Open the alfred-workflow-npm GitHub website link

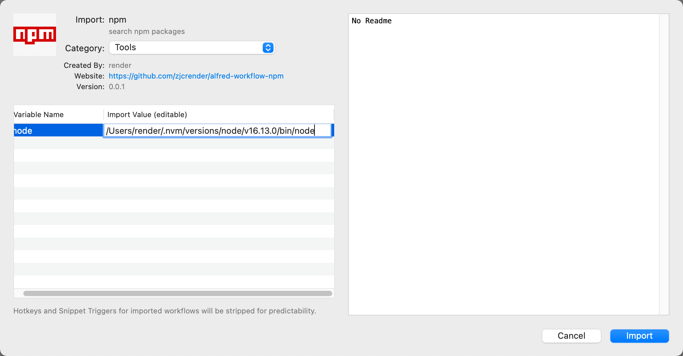(x=196, y=76)
